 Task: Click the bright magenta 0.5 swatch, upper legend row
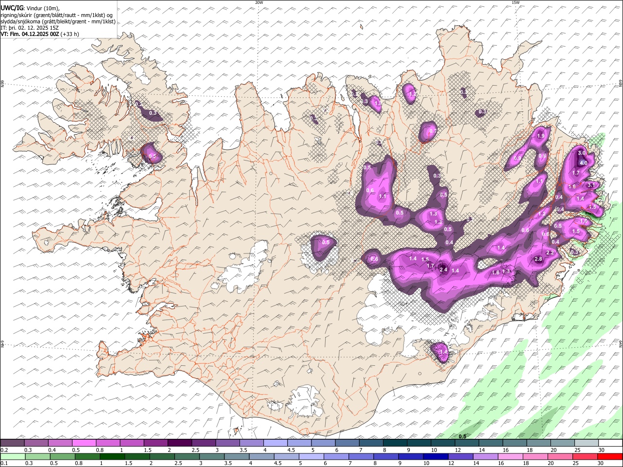click(x=84, y=443)
